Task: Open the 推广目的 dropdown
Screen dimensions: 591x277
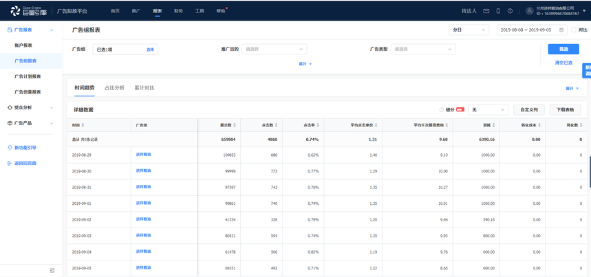Action: pyautogui.click(x=274, y=49)
